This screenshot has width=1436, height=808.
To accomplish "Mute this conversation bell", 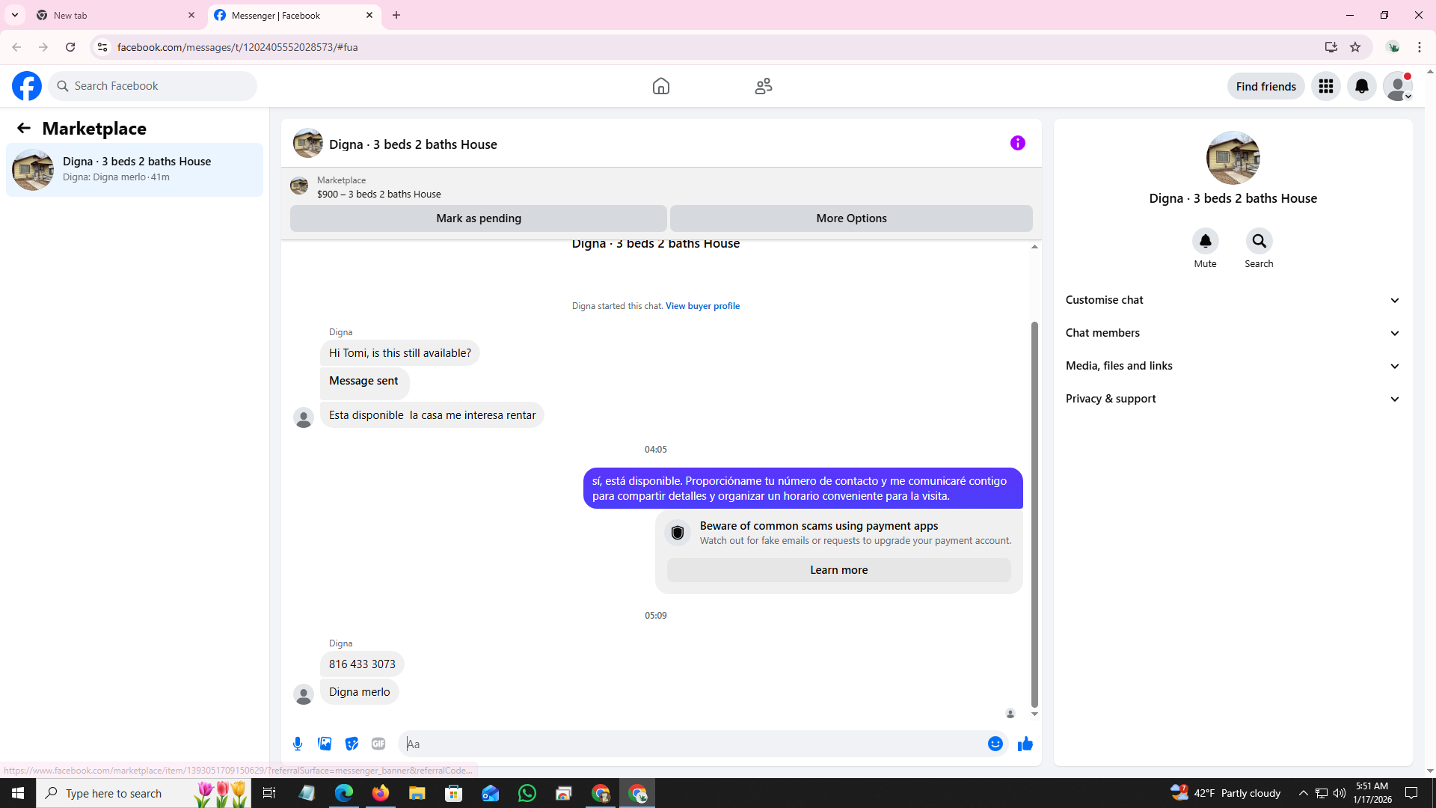I will click(x=1205, y=241).
